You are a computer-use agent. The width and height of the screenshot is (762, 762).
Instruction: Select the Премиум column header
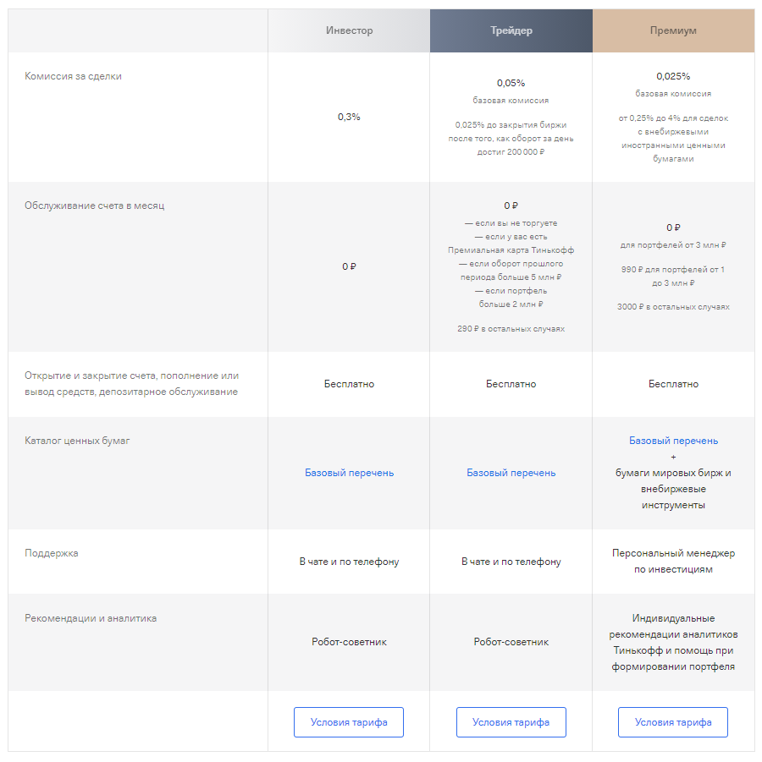(672, 30)
